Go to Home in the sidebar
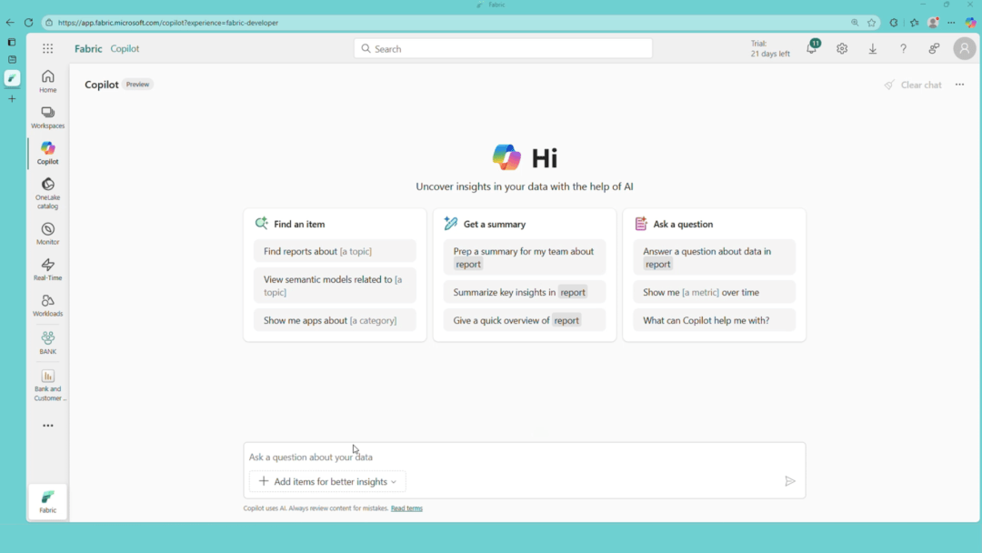Screen dimensions: 982x553 pos(47,82)
